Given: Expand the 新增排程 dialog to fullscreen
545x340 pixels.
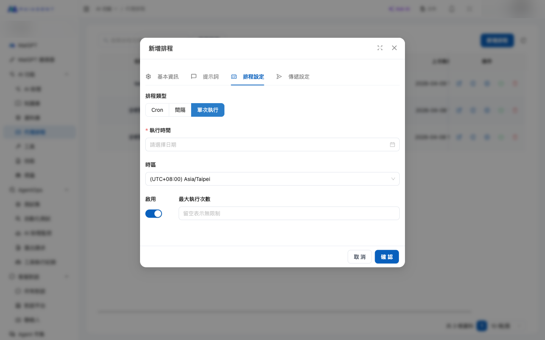Looking at the screenshot, I should pos(380,48).
